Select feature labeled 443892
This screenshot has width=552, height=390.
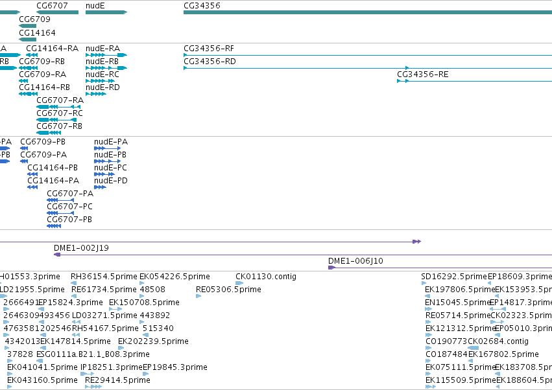click(142, 322)
